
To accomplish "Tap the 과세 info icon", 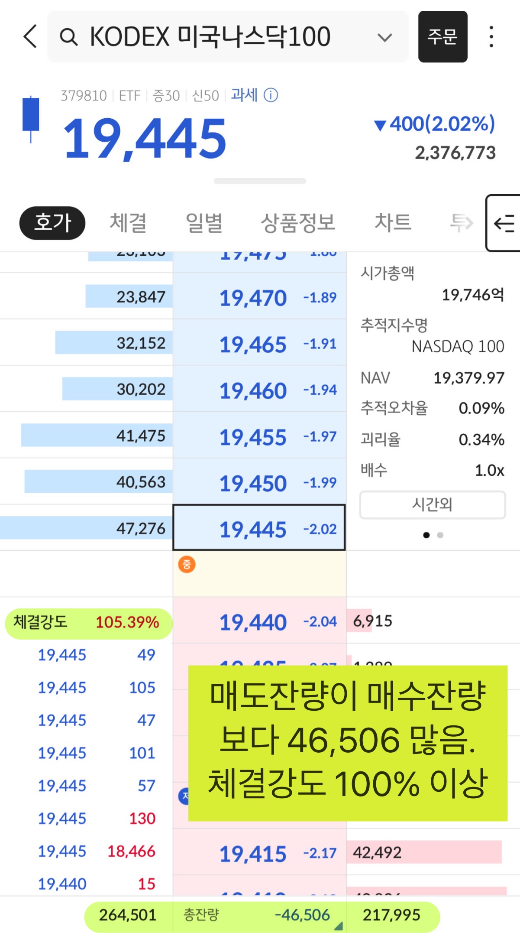I will click(271, 95).
